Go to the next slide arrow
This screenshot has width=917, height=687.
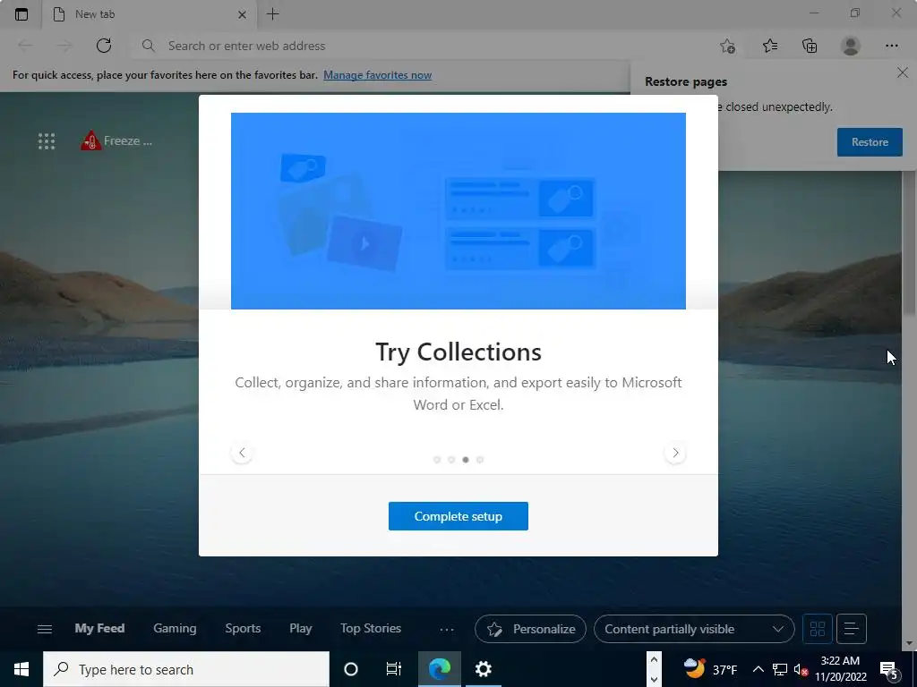[675, 453]
